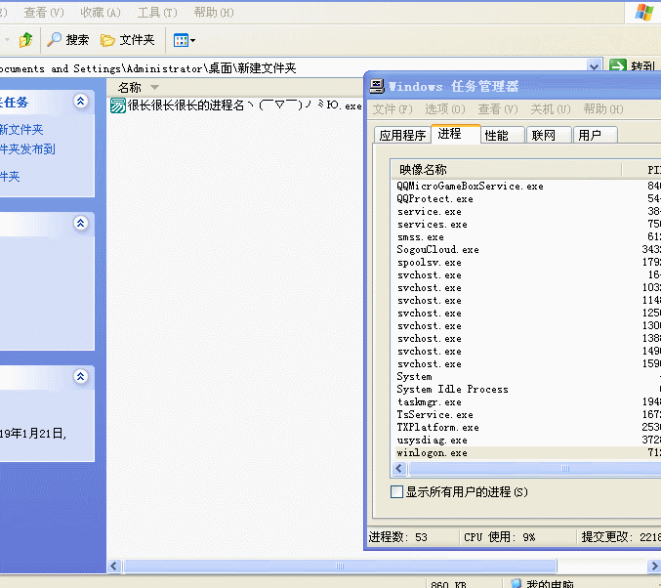
Task: Switch to the 应用程序 tab
Action: 402,136
